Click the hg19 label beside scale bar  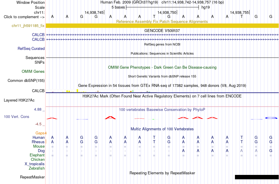pyautogui.click(x=206, y=7)
